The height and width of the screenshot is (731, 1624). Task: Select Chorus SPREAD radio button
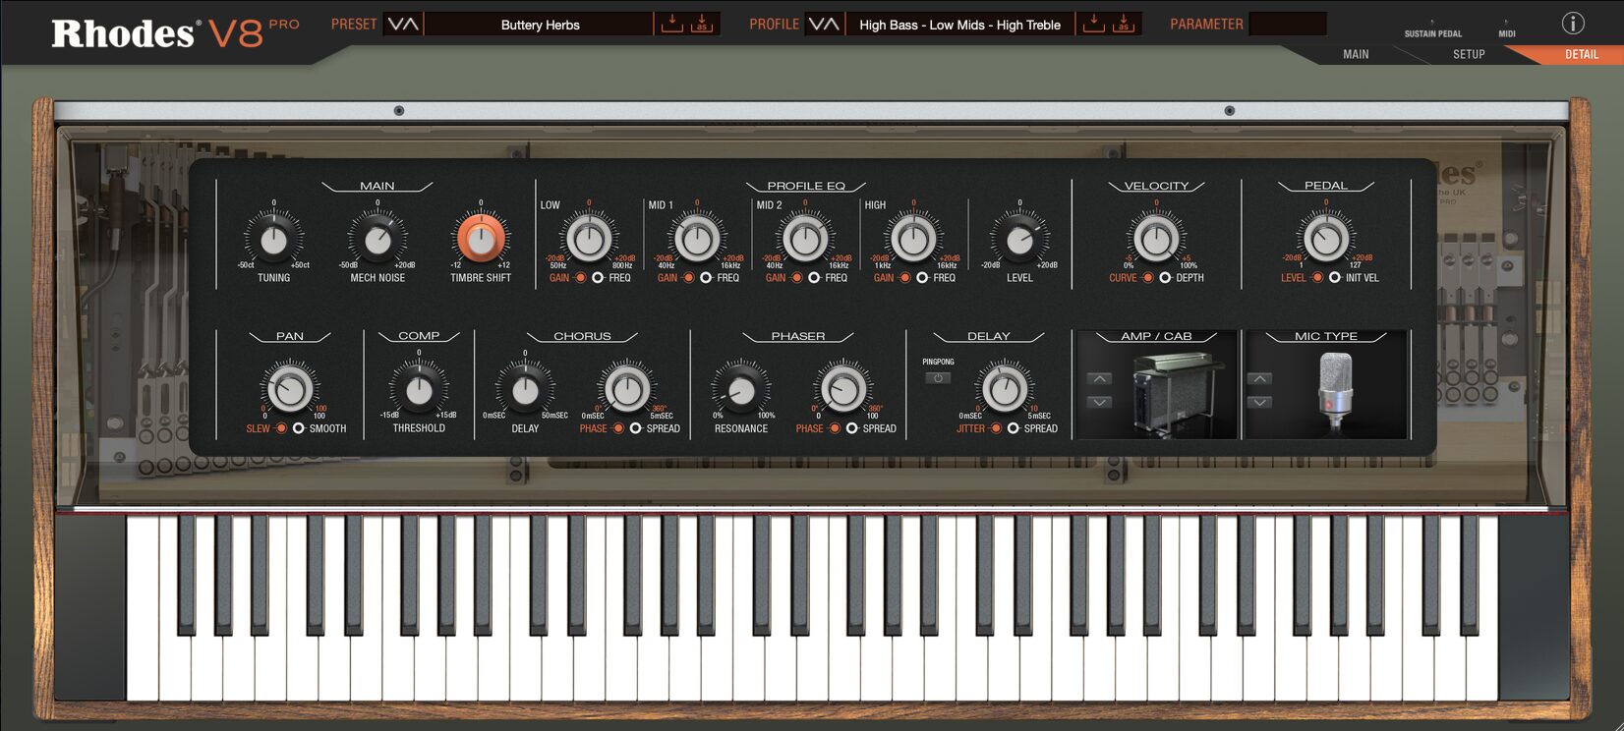636,428
